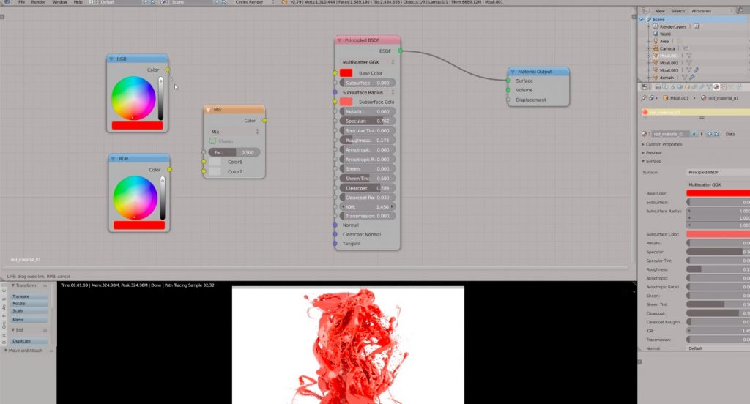Click the Mirror button
The width and height of the screenshot is (750, 404).
pyautogui.click(x=29, y=319)
